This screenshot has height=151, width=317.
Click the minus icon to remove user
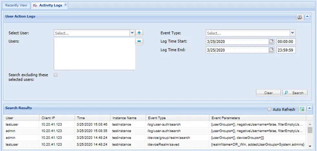pyautogui.click(x=139, y=41)
